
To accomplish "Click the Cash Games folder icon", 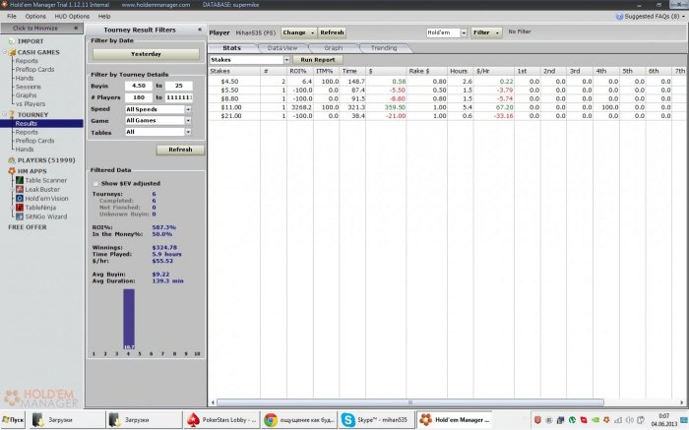I will tap(12, 52).
